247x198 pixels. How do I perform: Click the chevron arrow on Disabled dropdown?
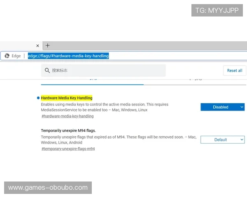[x=241, y=107]
